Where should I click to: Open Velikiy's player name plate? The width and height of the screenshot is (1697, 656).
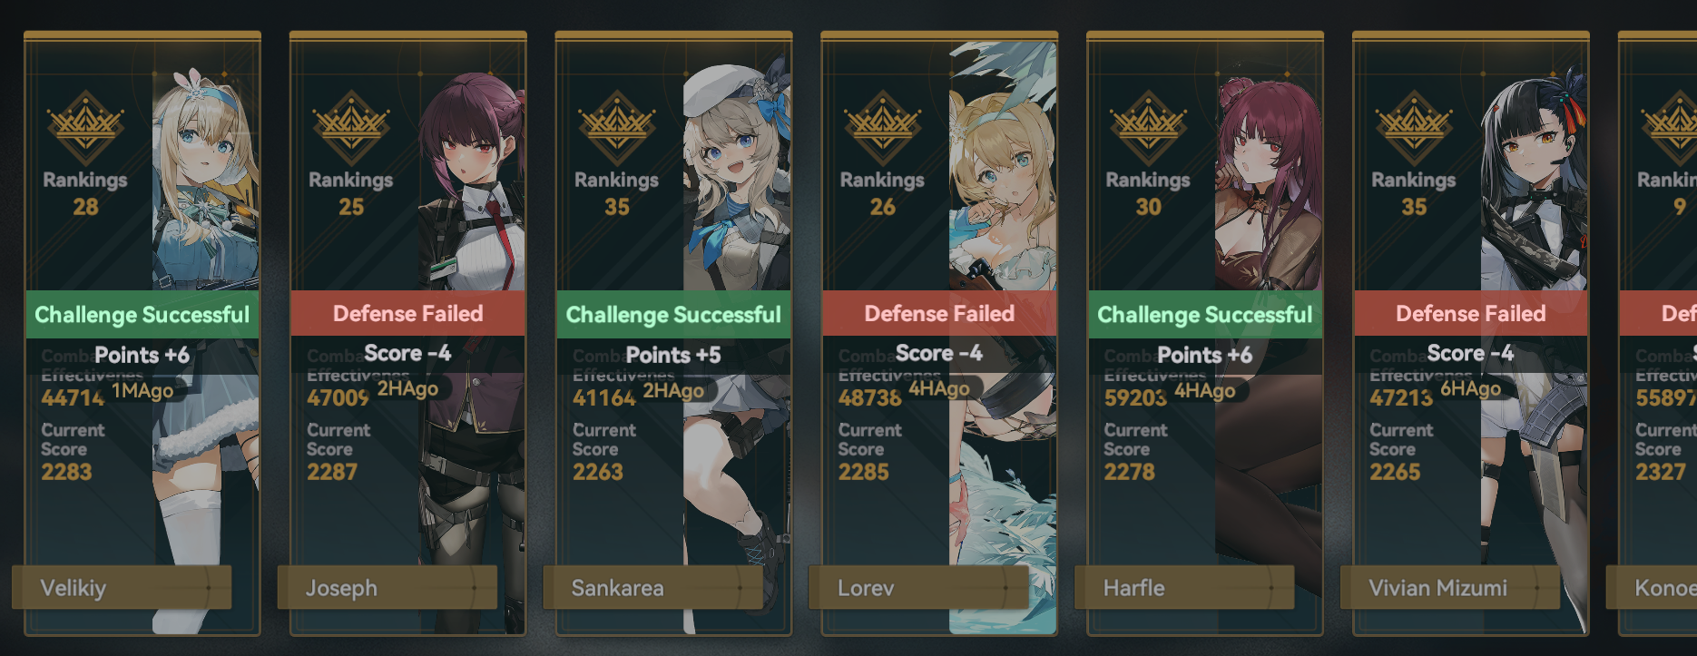pos(122,588)
